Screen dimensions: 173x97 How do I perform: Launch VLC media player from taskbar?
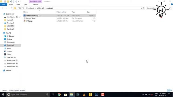click(84, 95)
